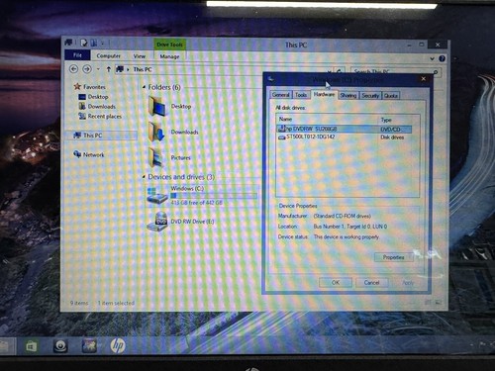Collapse the Folders (6) group
Image resolution: width=495 pixels, height=371 pixels.
pyautogui.click(x=144, y=87)
